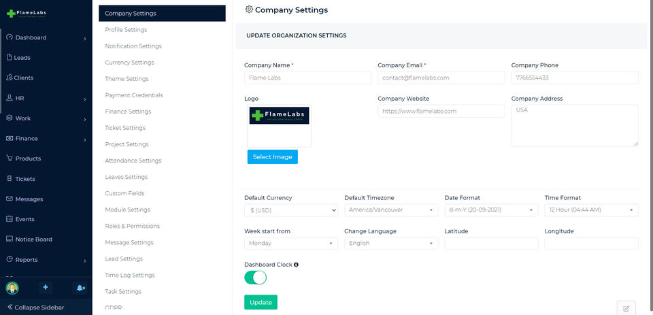Click the Work layers icon

point(10,118)
